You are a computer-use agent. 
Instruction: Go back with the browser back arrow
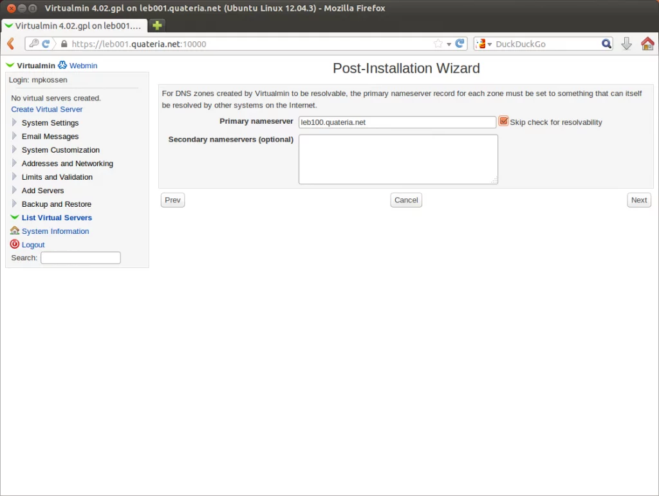11,43
